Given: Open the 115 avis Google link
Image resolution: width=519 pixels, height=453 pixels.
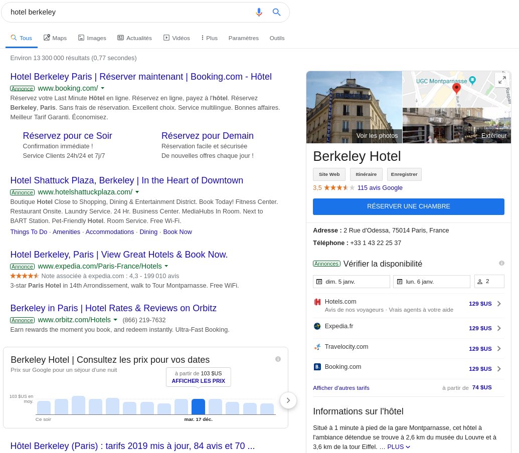Looking at the screenshot, I should 380,188.
